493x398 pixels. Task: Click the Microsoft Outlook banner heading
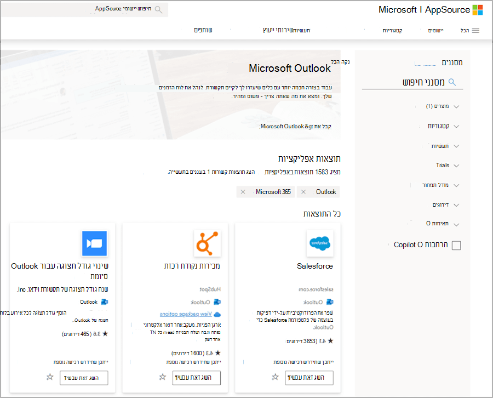click(290, 69)
